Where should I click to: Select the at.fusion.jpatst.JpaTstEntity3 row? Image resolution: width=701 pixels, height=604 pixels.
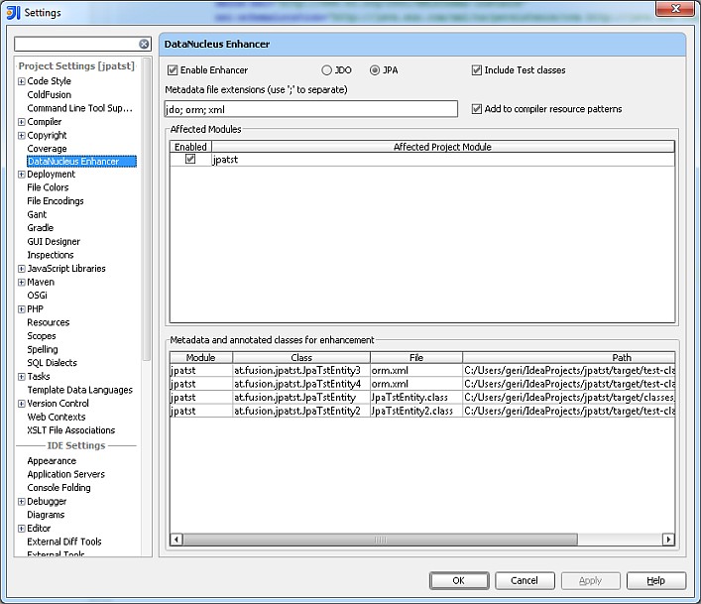(x=422, y=370)
